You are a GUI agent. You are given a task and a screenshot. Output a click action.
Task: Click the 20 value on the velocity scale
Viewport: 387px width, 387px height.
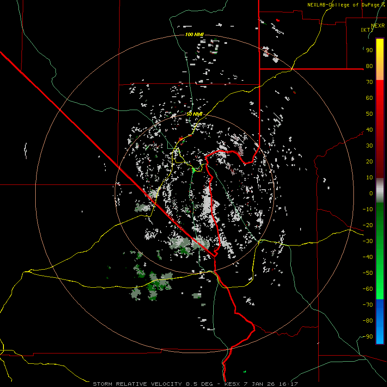[x=369, y=162]
